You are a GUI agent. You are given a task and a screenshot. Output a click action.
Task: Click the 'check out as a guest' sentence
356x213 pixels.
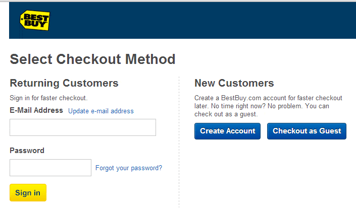tap(226, 114)
